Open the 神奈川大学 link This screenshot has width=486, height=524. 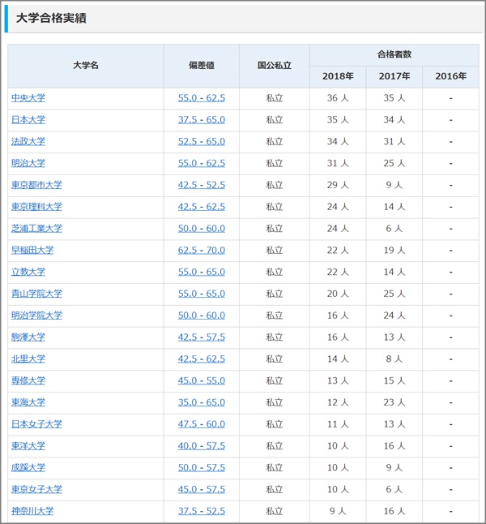tap(32, 511)
